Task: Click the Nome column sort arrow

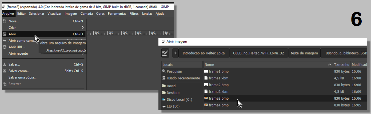Action: 329,65
